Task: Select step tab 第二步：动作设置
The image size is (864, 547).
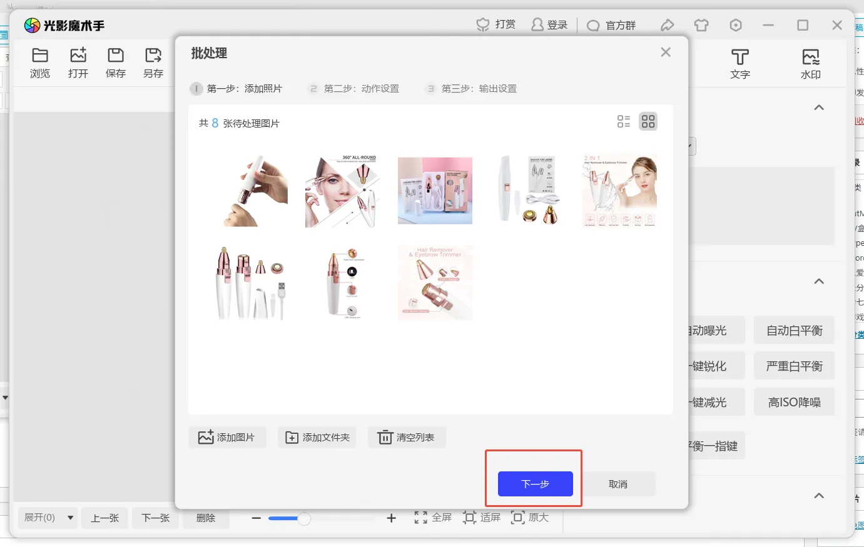Action: pyautogui.click(x=354, y=89)
